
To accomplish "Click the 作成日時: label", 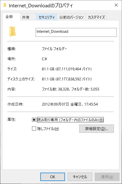I will (15, 104).
